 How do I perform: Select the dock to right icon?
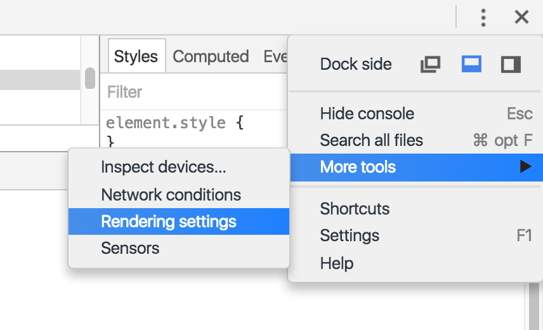[511, 64]
